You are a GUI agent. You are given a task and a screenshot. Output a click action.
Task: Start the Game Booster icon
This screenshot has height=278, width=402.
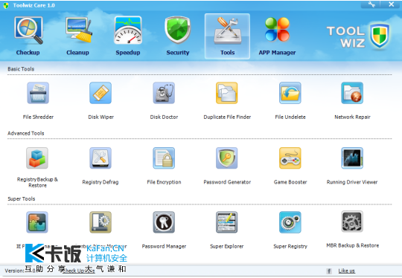(290, 158)
